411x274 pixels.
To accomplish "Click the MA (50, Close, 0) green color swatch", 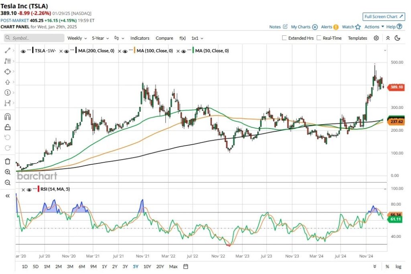I will coord(193,51).
